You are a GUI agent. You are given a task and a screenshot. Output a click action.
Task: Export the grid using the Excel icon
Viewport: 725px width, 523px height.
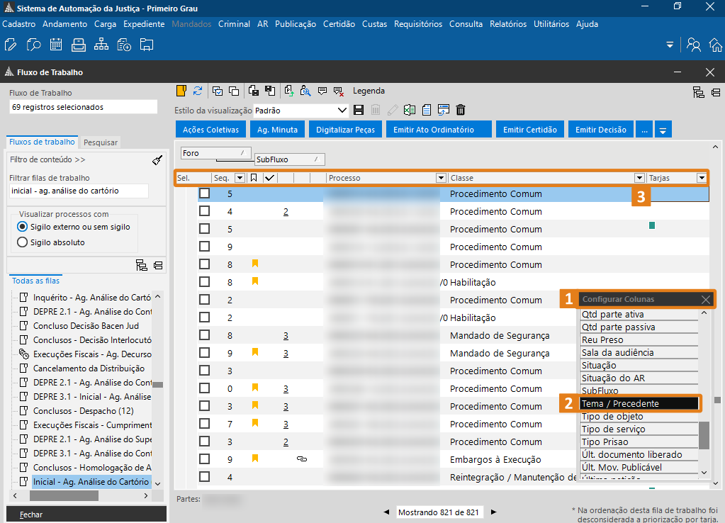(x=409, y=110)
